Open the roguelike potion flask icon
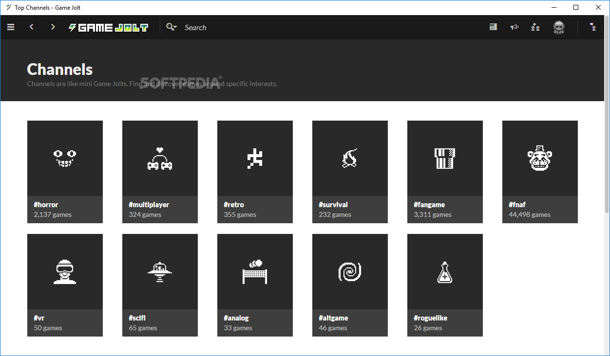This screenshot has height=356, width=610. click(445, 271)
